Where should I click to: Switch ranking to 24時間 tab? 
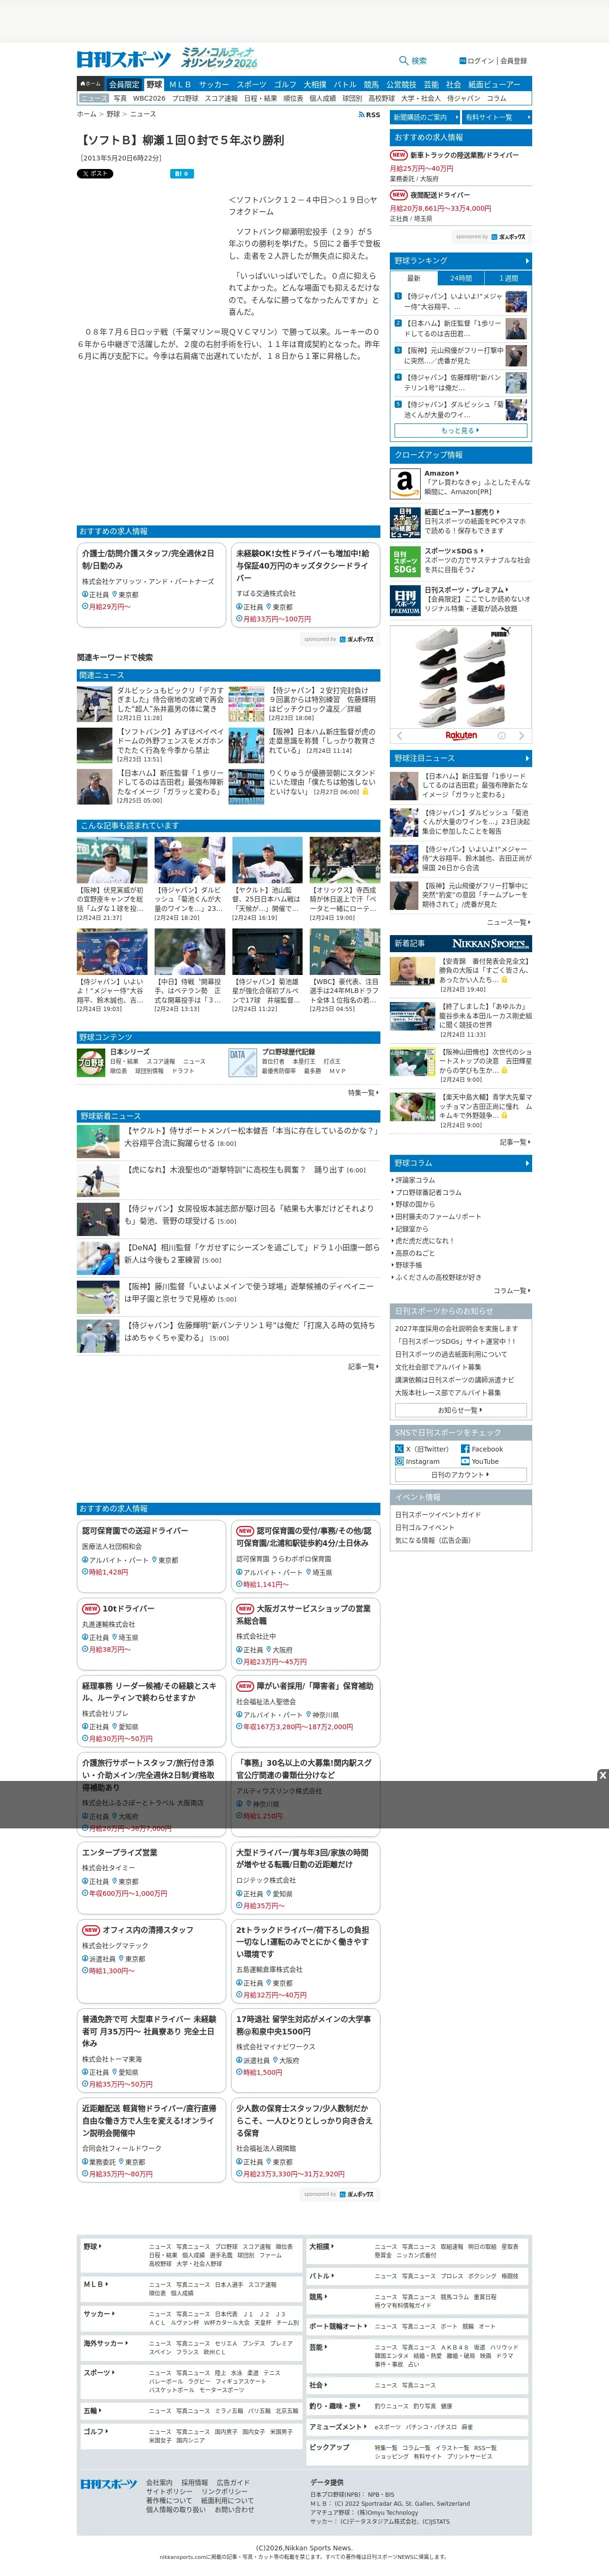tap(461, 278)
